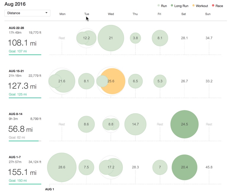Click the 28.6 mile Monday run bubble
This screenshot has width=230, height=196.
tap(62, 167)
